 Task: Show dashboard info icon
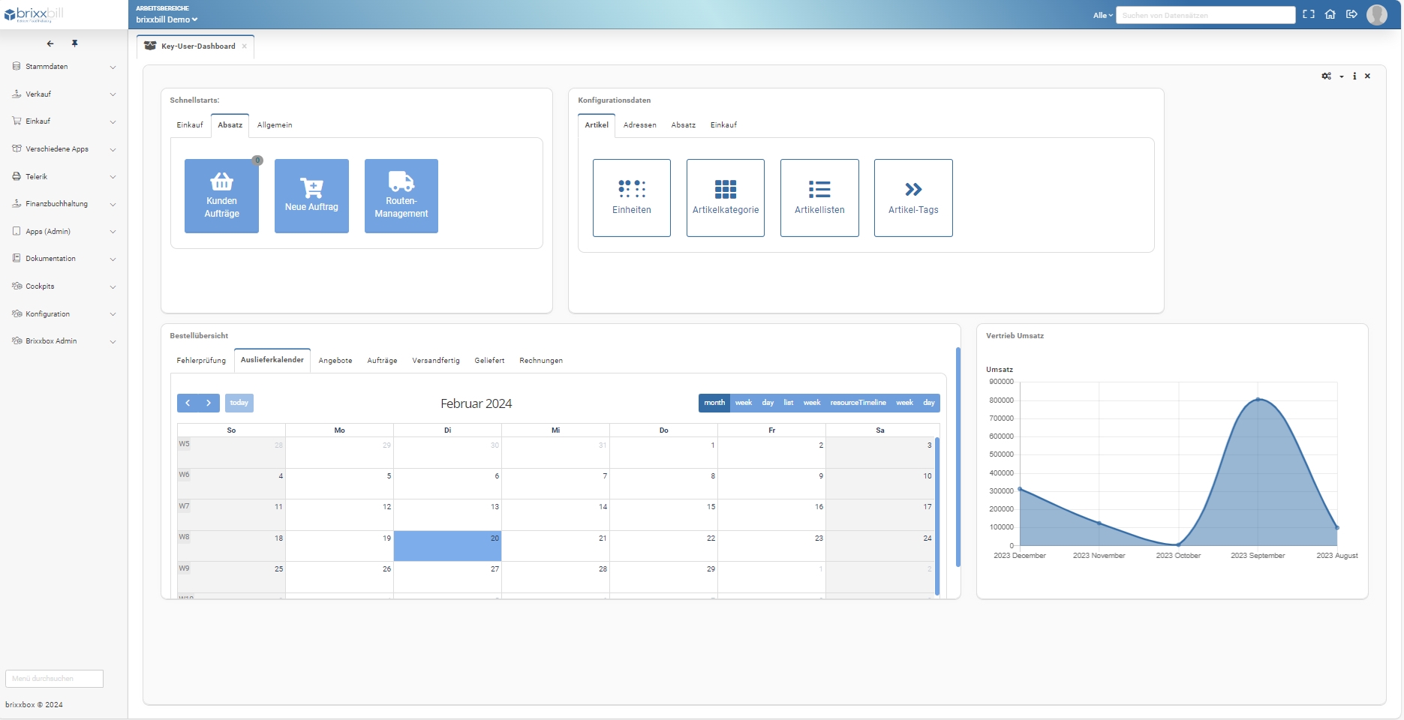tap(1354, 76)
